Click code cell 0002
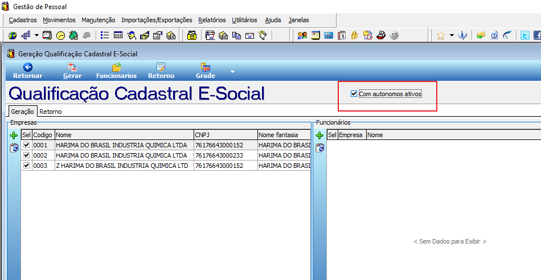The width and height of the screenshot is (541, 280). click(43, 155)
